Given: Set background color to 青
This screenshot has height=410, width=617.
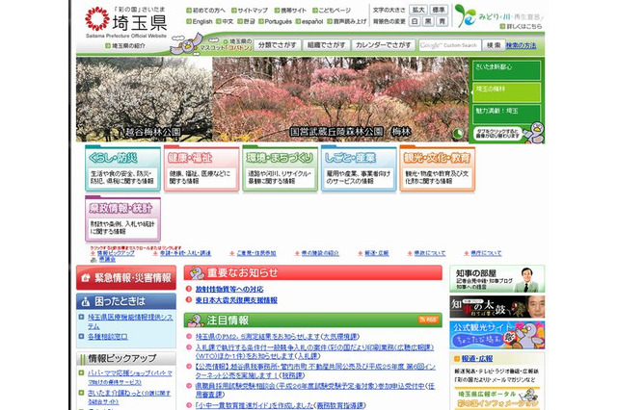Looking at the screenshot, I should pos(442,21).
